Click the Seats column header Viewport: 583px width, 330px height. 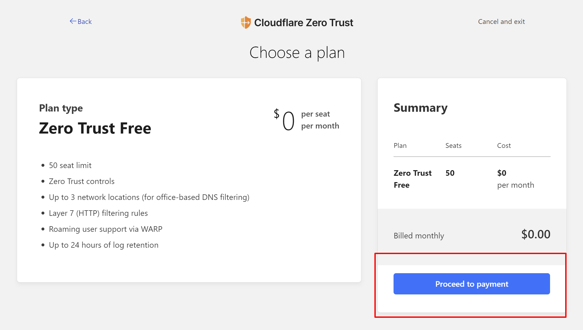453,145
